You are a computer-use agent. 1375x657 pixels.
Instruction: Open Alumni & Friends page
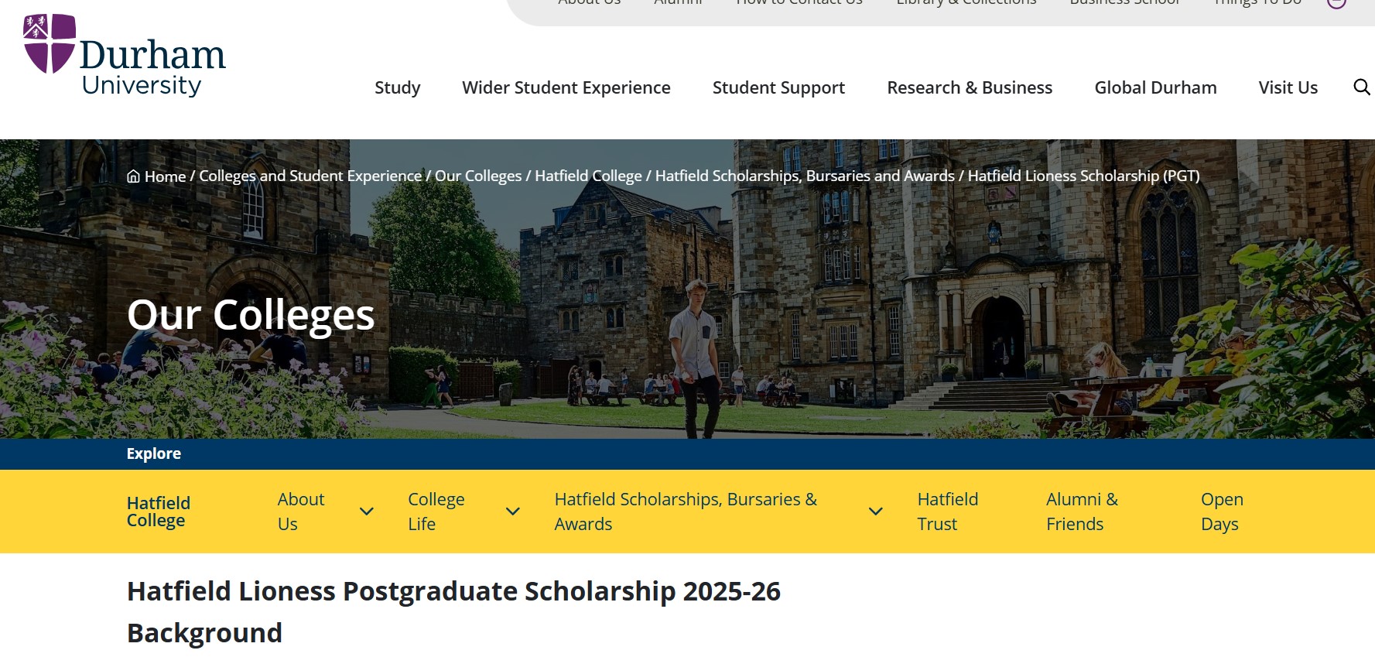tap(1081, 512)
